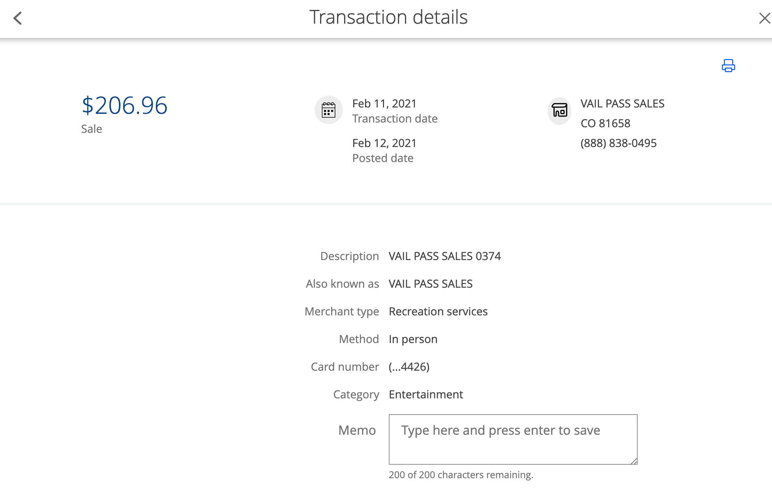Click the Feb 11, 2021 transaction date
Screen dimensions: 772x494
(384, 104)
